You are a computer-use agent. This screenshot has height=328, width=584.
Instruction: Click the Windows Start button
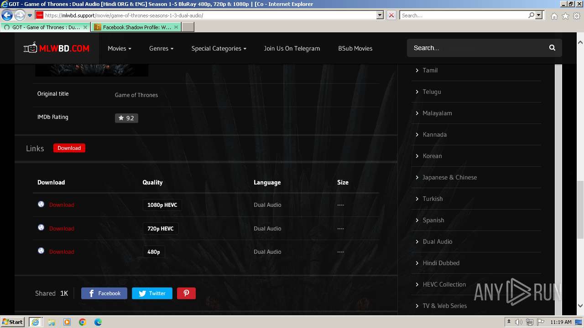coord(13,322)
